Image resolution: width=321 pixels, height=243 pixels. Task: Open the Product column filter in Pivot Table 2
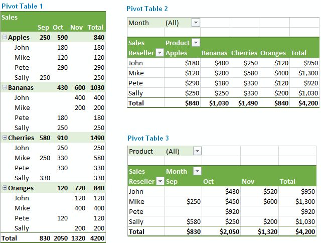point(196,43)
